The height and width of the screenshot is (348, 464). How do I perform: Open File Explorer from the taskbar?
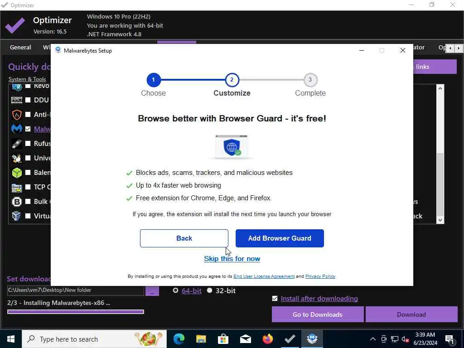click(201, 339)
